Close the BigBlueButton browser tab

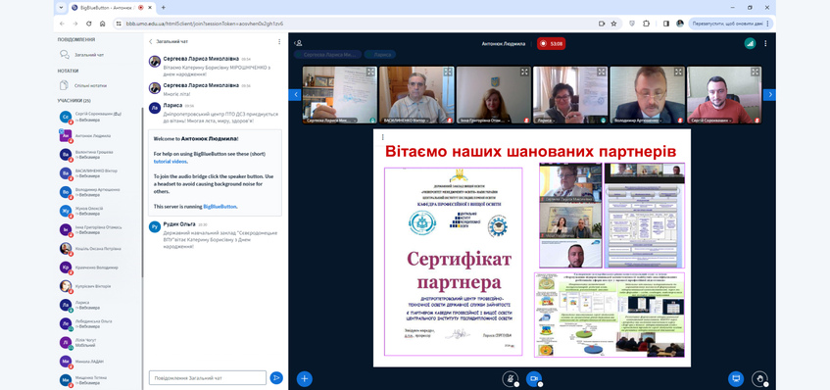(149, 8)
